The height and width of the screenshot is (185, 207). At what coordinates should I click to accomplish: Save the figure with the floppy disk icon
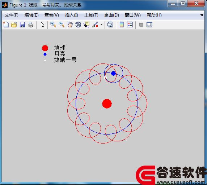22,25
